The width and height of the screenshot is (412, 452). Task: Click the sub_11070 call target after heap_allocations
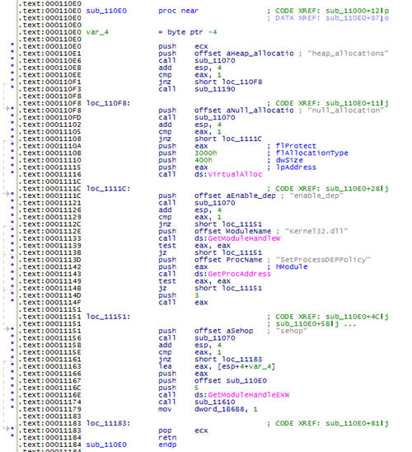(214, 61)
